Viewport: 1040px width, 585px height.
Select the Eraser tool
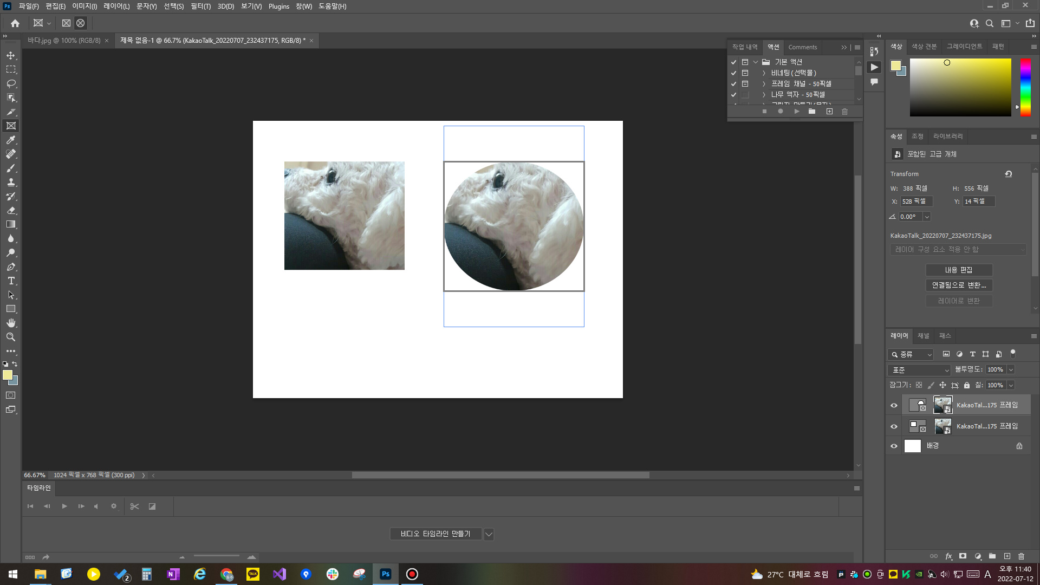11,211
